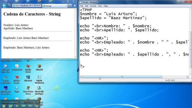The height and width of the screenshot is (108, 192).
Task: Click "Nombre: Luis Arturo" text in browser
Action: coord(16,25)
